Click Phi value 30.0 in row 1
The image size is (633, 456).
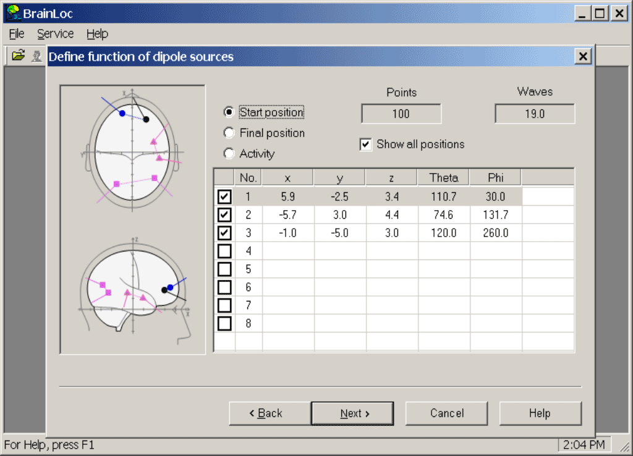tap(496, 196)
